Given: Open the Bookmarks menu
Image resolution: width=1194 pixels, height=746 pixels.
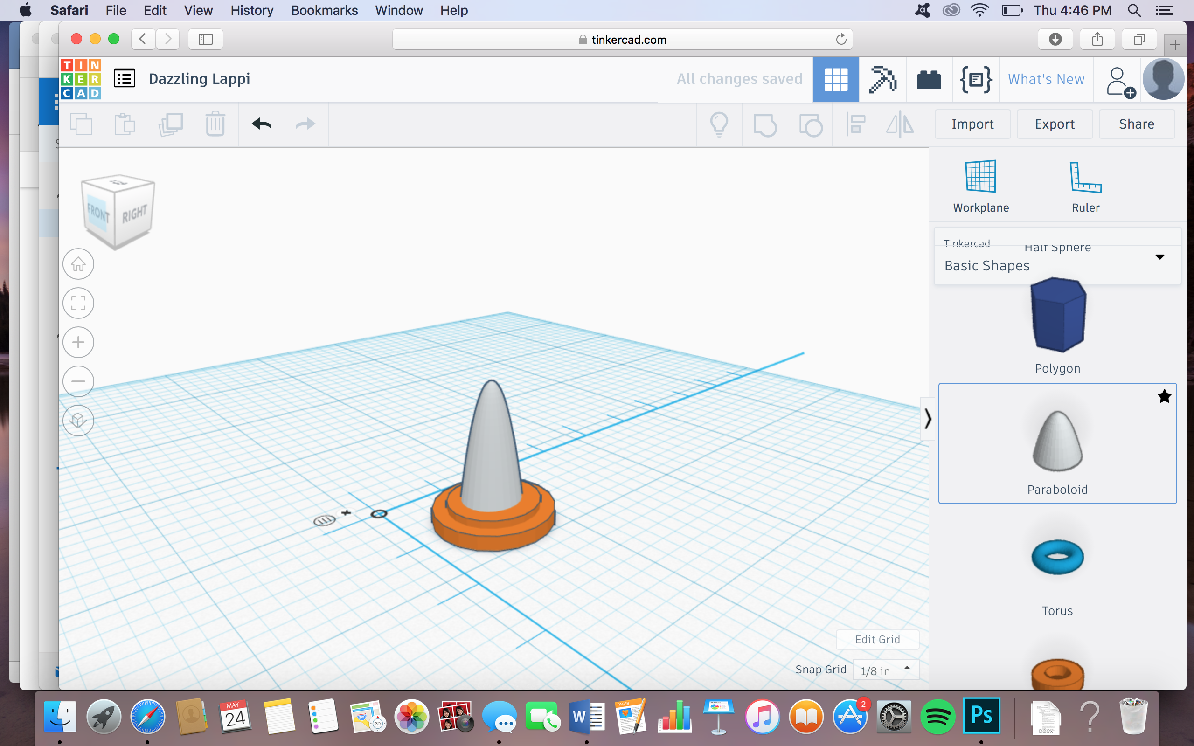Looking at the screenshot, I should click(324, 10).
